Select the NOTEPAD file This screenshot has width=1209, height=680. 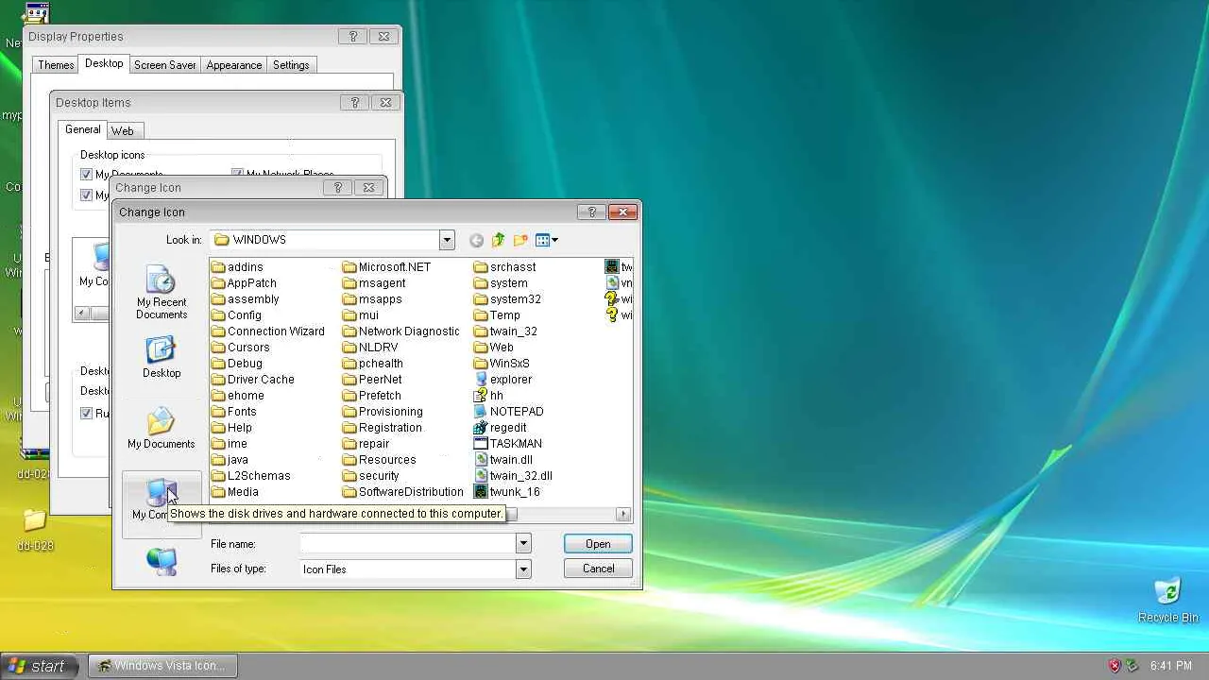(509, 412)
